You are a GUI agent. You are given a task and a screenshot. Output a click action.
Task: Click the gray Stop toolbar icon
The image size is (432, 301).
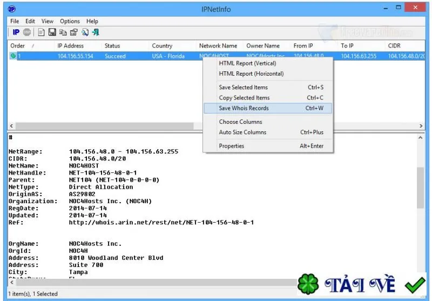pyautogui.click(x=26, y=32)
